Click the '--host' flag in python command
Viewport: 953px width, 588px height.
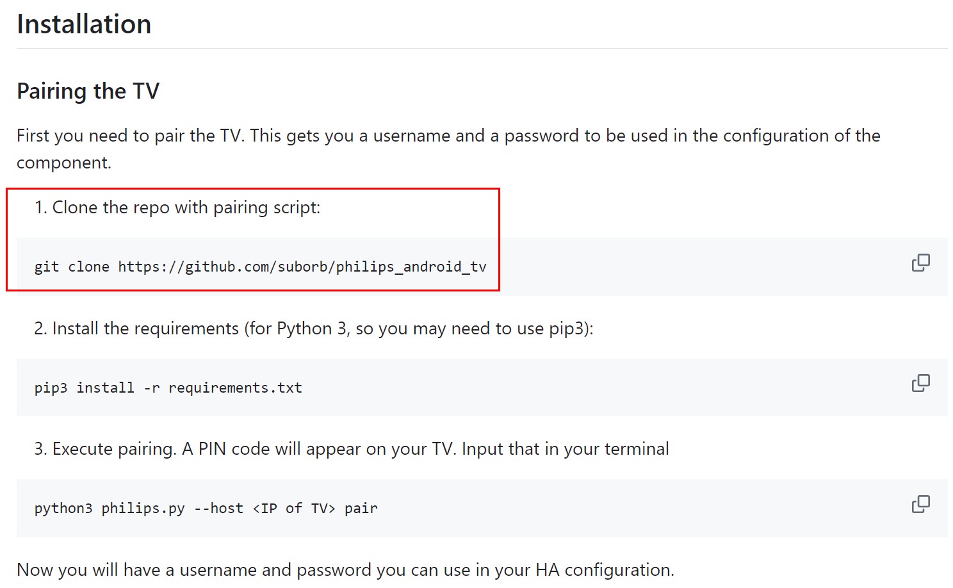[218, 509]
